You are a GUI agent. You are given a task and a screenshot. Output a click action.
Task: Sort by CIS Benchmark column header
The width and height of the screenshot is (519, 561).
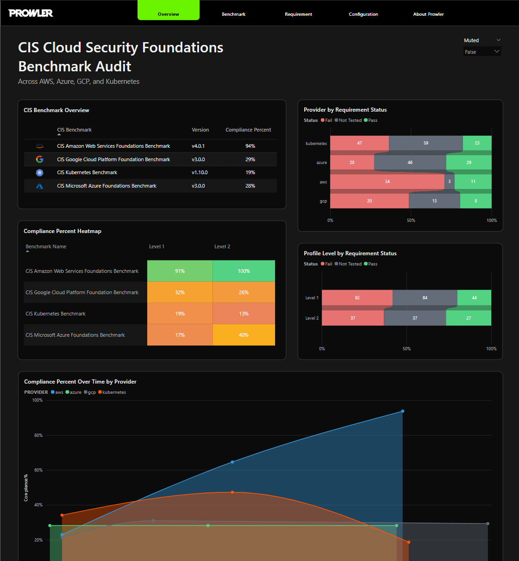(x=74, y=130)
